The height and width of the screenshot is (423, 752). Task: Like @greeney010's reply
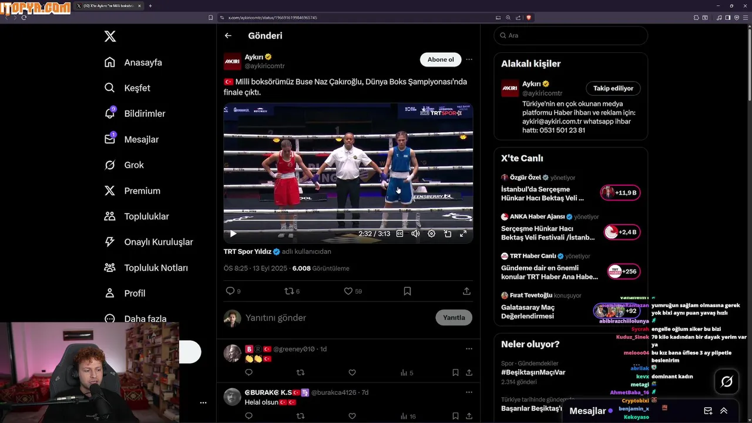tap(352, 372)
